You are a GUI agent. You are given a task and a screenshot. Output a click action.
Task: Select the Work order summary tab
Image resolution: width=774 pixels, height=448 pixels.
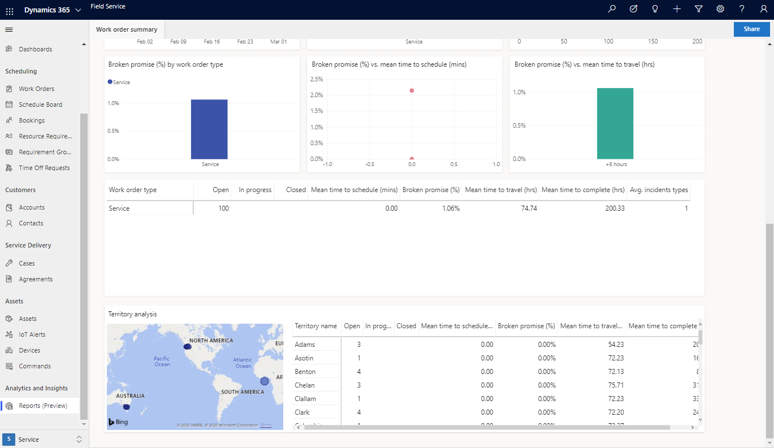pyautogui.click(x=127, y=29)
